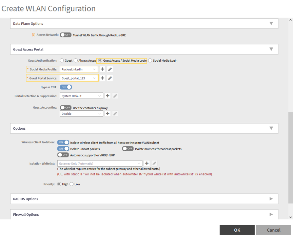Open Isolation Whitelist Gateway Only dropdown
294x237 pixels.
[100, 164]
